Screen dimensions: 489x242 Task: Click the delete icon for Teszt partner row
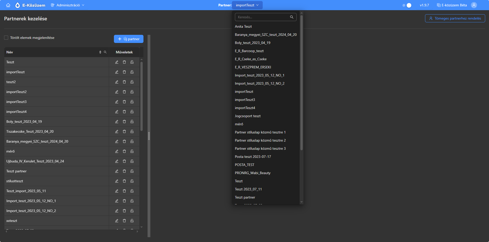[124, 171]
